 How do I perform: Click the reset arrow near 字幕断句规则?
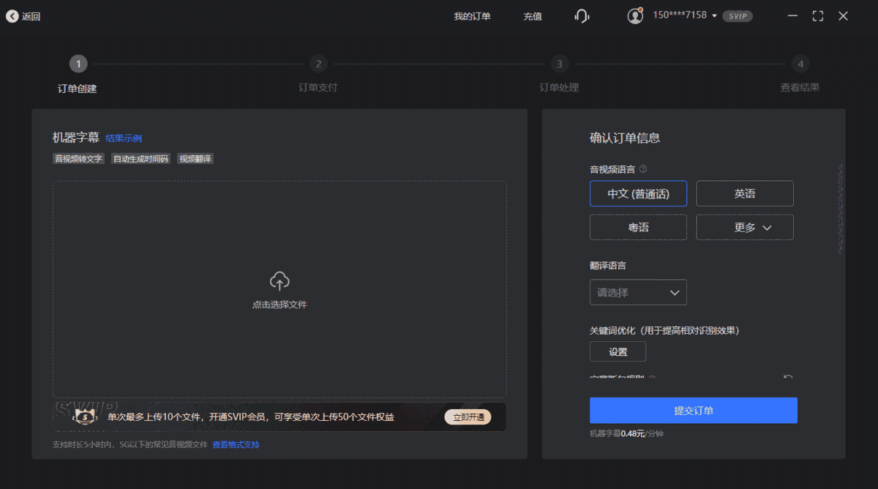tap(788, 376)
